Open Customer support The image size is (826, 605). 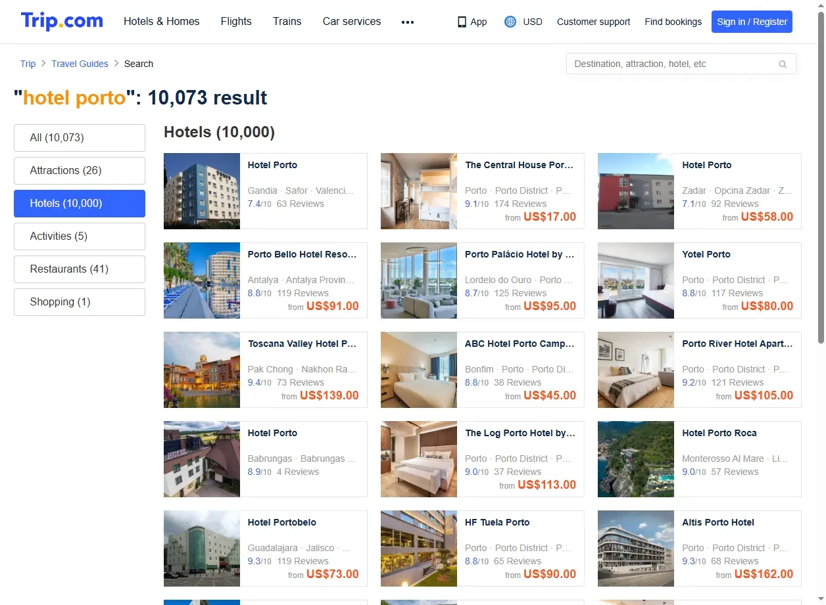click(593, 22)
